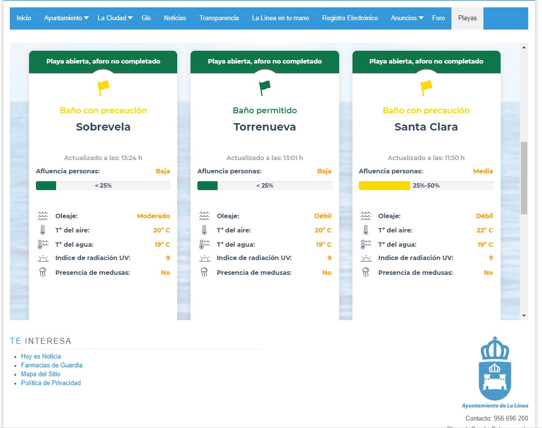Click the UV radiation sun icon for Sobrevela
Screen dimensions: 542x428
[x=42, y=258]
